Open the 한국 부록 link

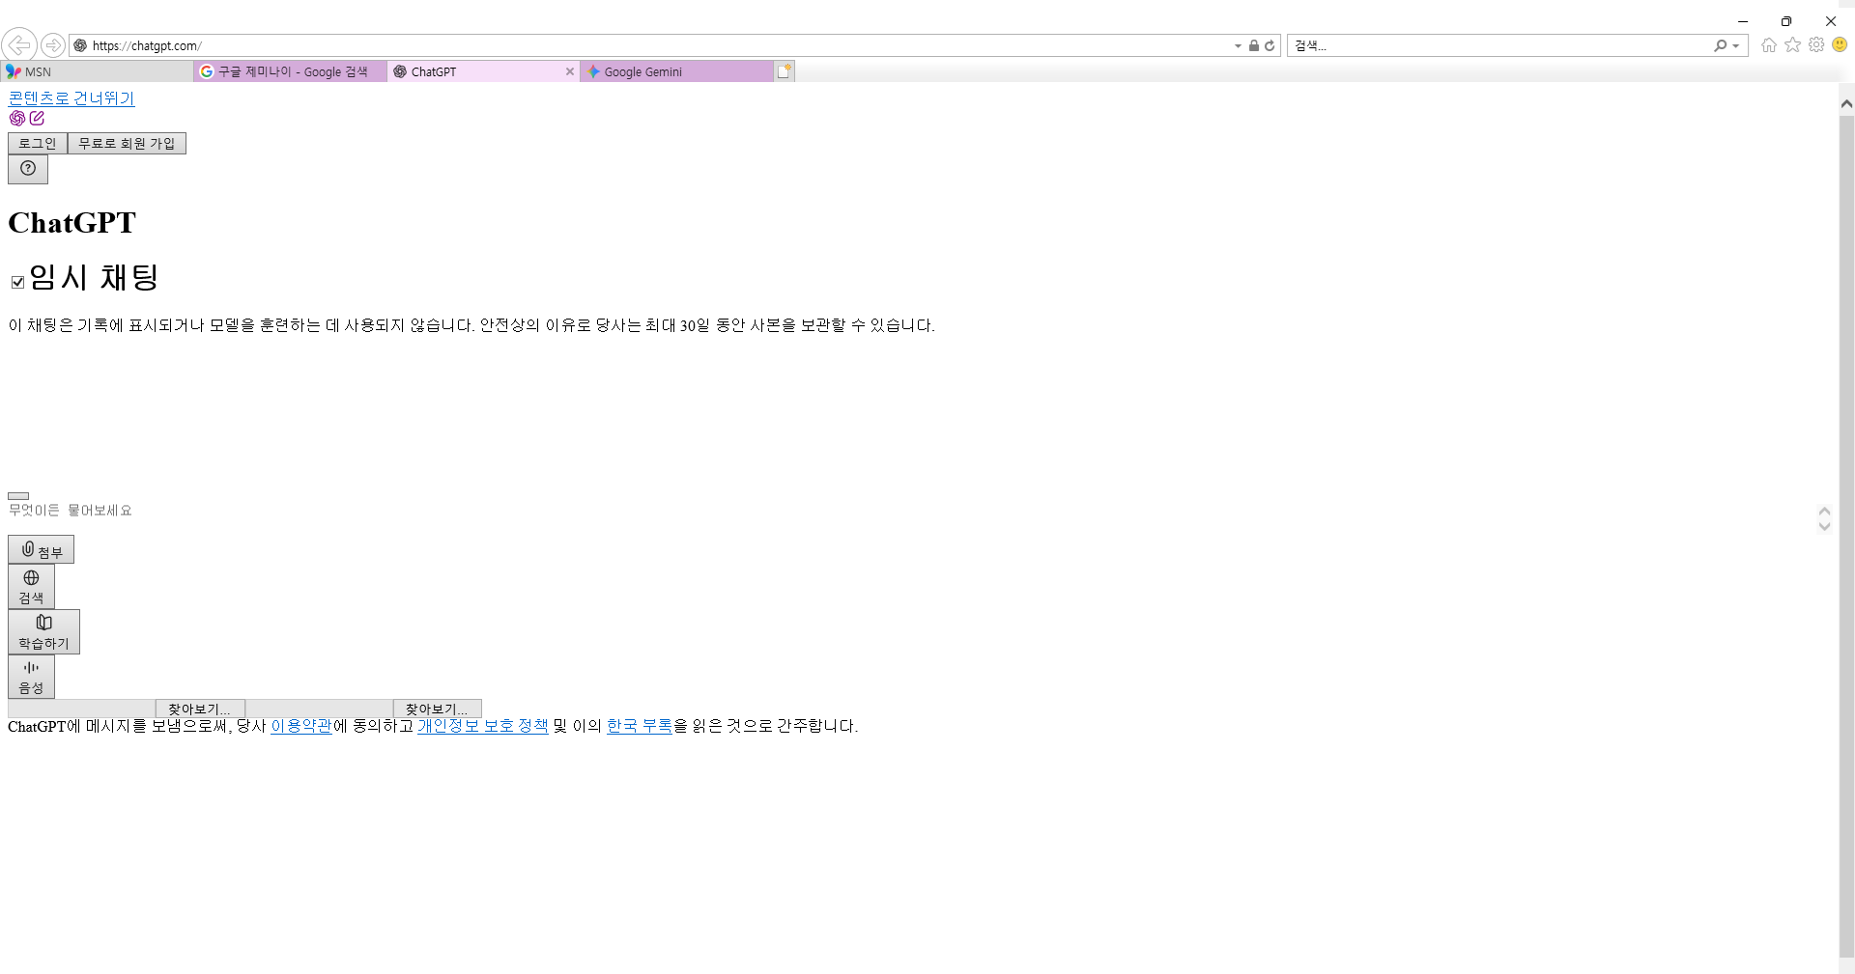click(x=640, y=726)
